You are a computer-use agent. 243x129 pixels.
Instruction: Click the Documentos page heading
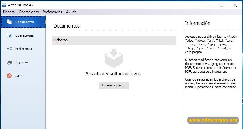(x=66, y=26)
